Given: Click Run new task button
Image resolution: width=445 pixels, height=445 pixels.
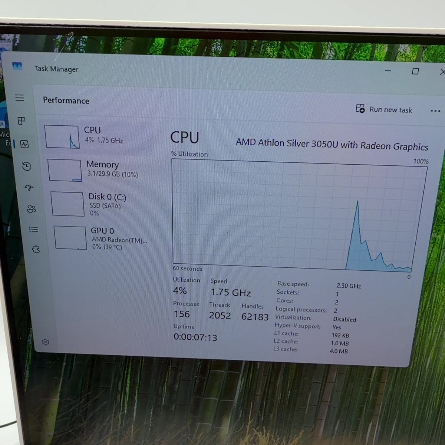Looking at the screenshot, I should (384, 109).
